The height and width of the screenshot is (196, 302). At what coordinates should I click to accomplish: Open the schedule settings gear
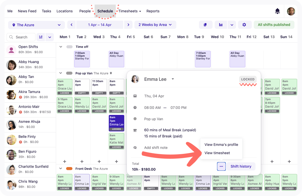(245, 25)
